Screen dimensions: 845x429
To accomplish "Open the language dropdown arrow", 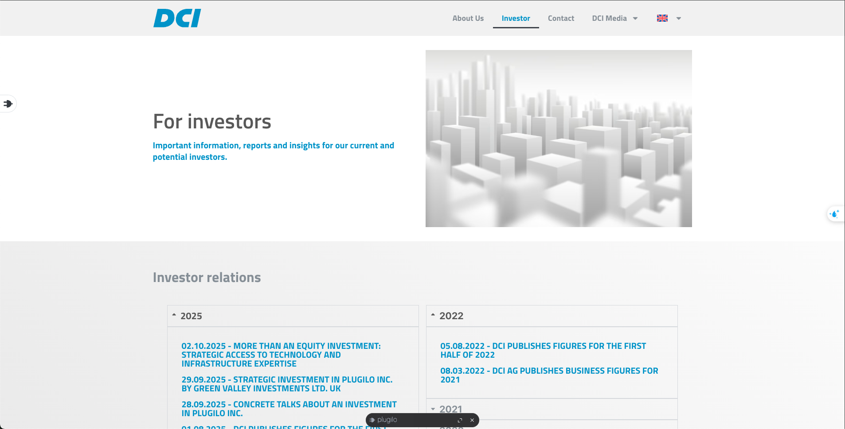I will point(678,19).
